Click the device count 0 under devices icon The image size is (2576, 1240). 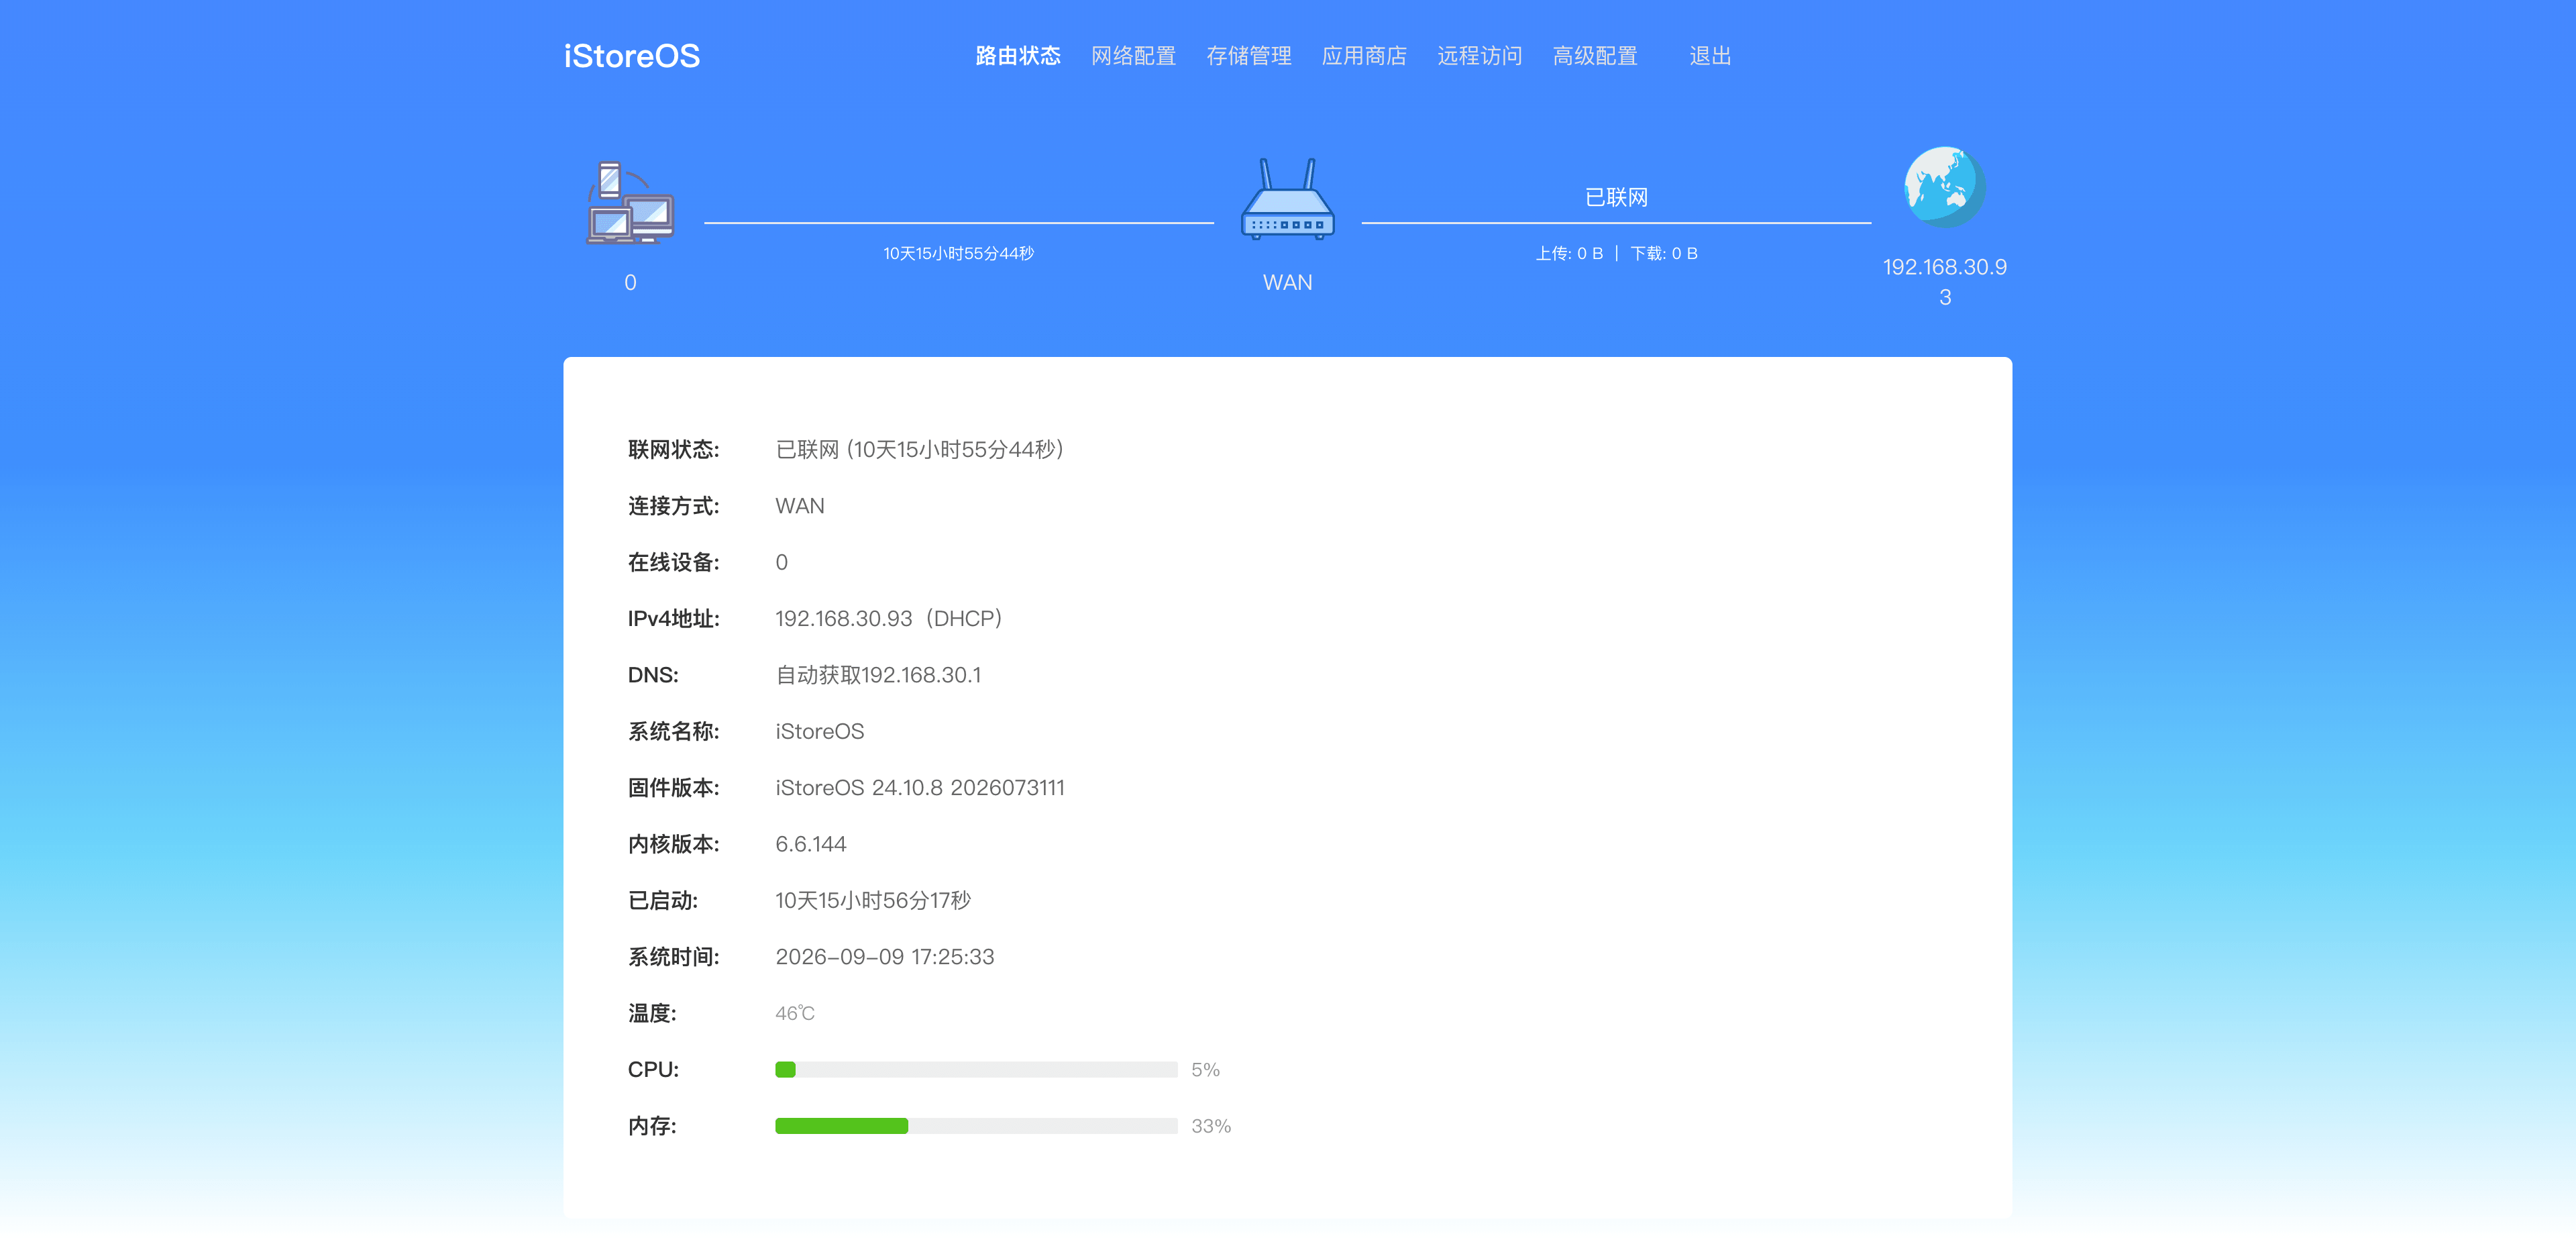[x=630, y=283]
